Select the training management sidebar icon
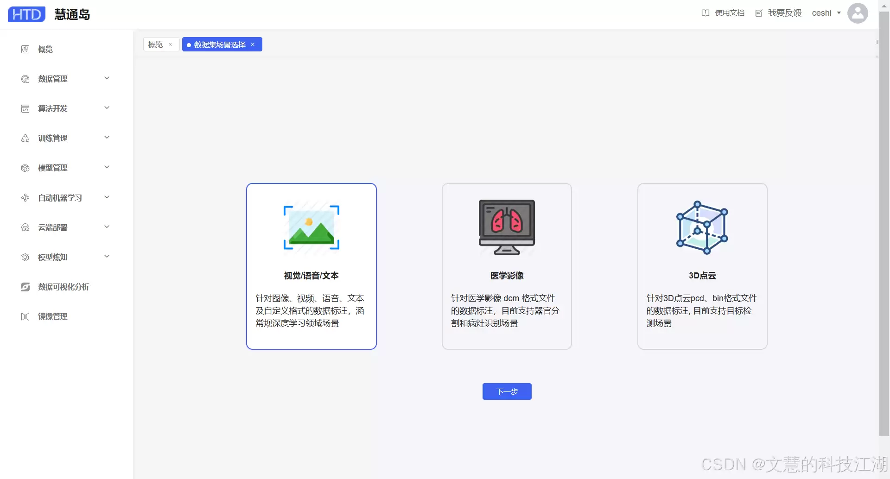890x479 pixels. click(25, 138)
